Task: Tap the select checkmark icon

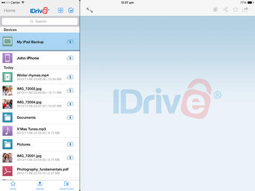Action: click(x=71, y=10)
